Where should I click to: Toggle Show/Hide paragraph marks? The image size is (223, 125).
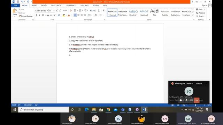pos(104,11)
